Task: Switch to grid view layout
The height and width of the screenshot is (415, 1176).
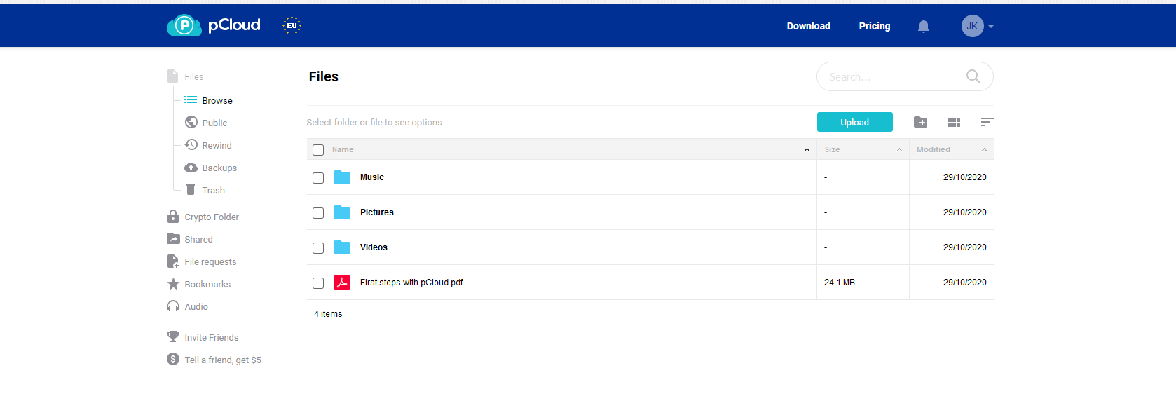Action: (954, 122)
